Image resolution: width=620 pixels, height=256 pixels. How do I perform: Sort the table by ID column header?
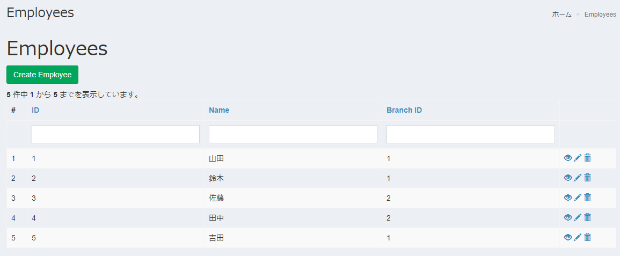[x=35, y=110]
